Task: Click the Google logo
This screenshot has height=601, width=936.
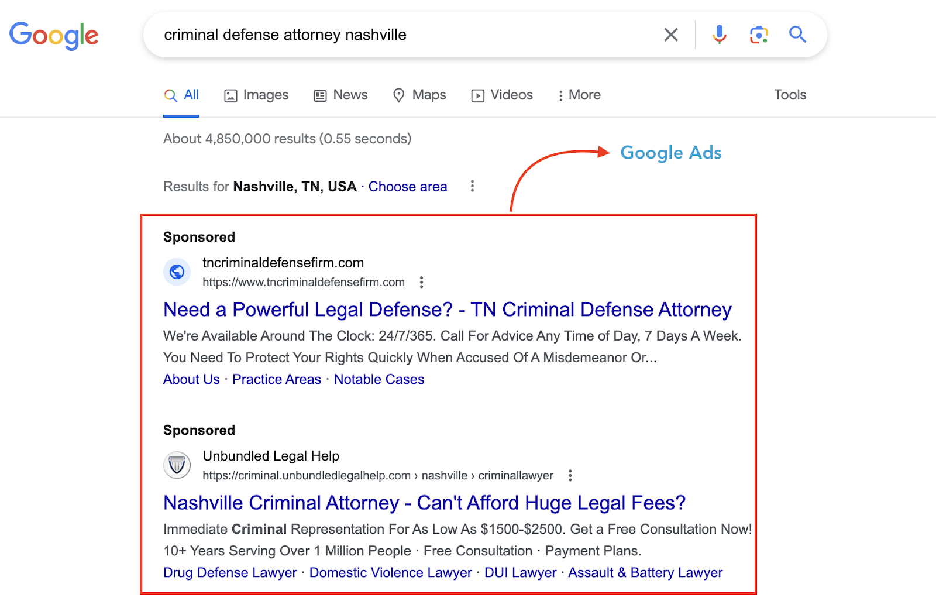Action: (x=54, y=36)
